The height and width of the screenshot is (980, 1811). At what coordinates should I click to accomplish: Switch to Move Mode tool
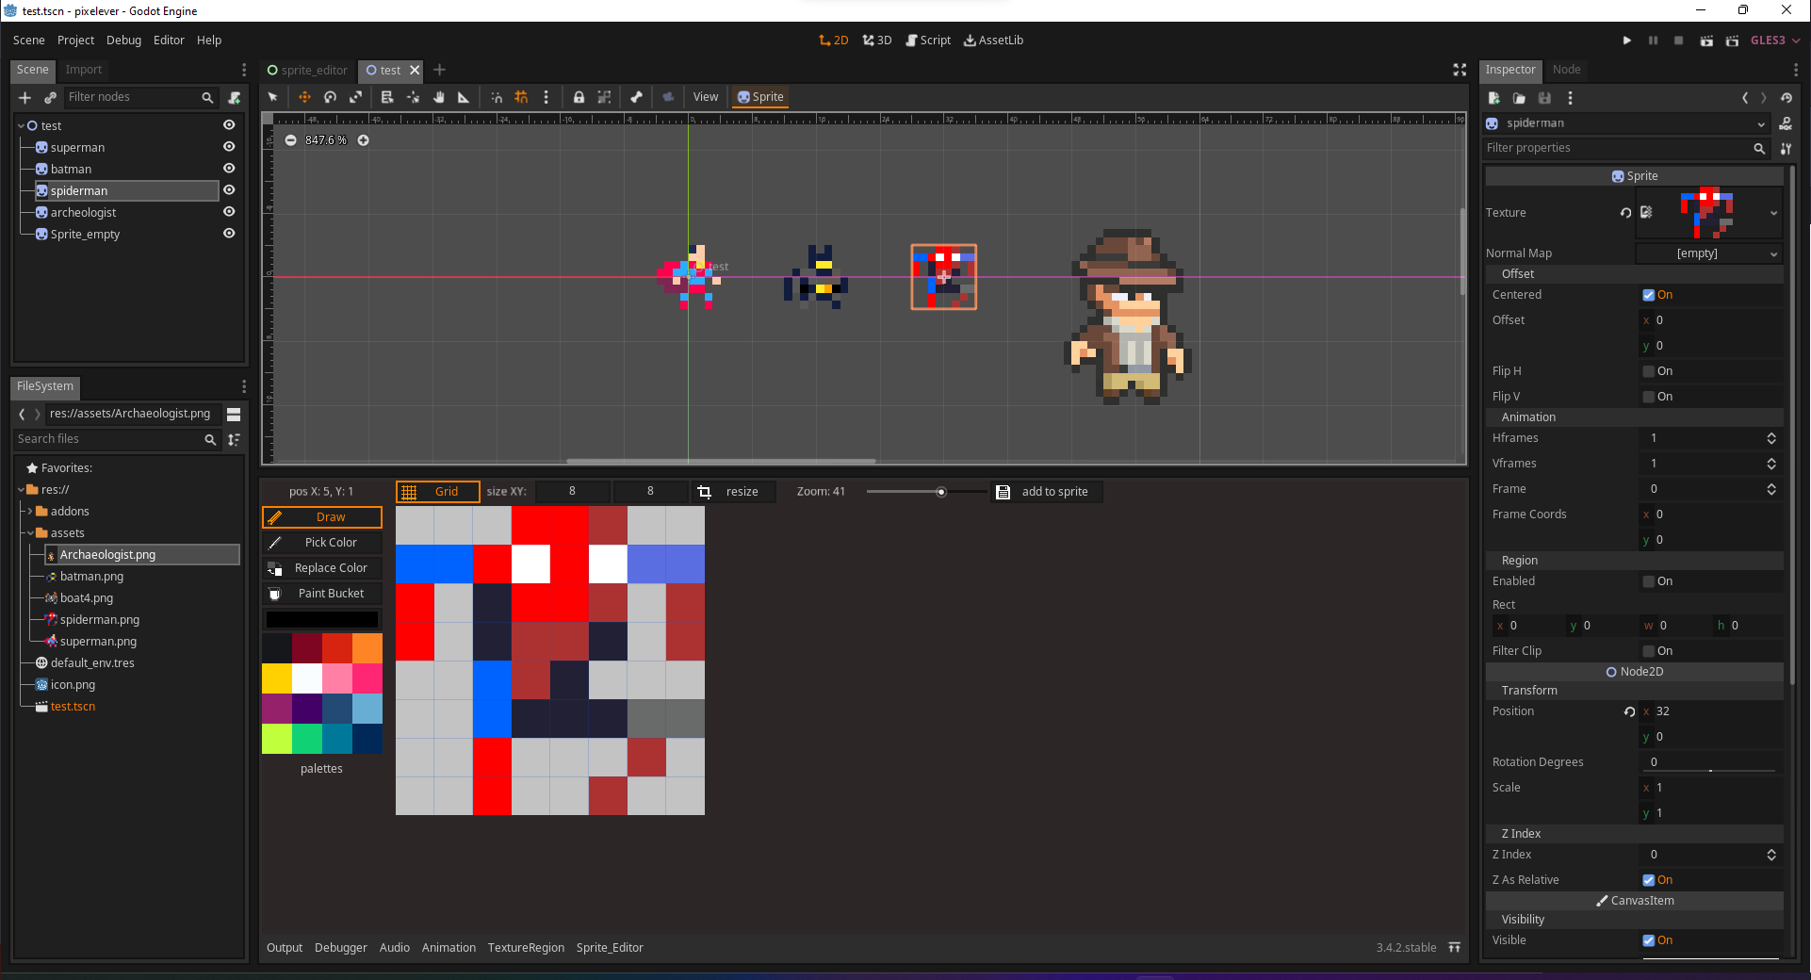click(x=304, y=97)
